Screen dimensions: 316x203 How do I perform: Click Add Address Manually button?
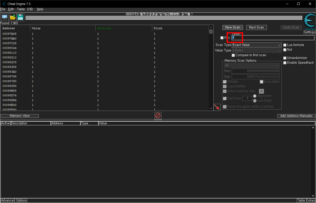pyautogui.click(x=296, y=116)
